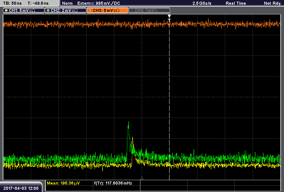Click the orange CH3 indicator dot
This screenshot has width=284, height=192.
(90, 10)
